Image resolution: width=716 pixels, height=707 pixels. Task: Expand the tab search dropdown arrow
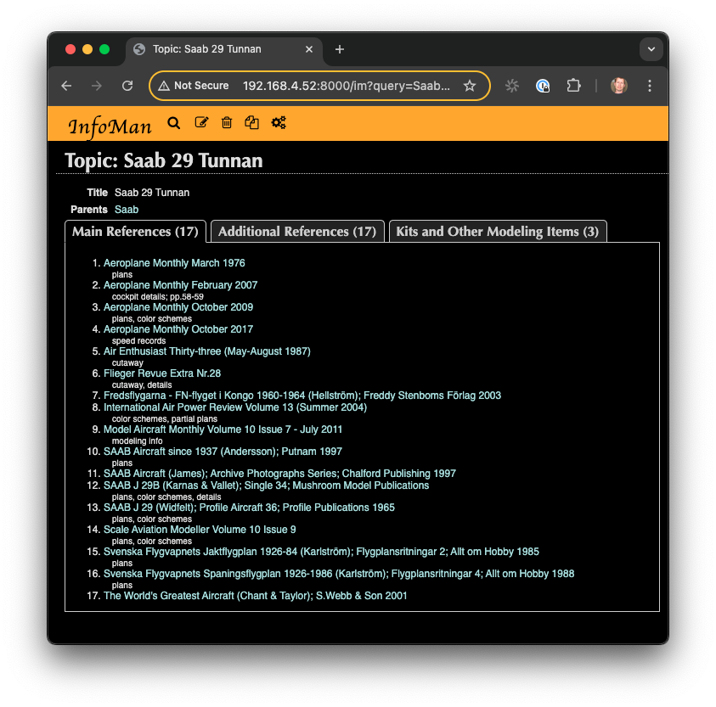click(x=650, y=49)
